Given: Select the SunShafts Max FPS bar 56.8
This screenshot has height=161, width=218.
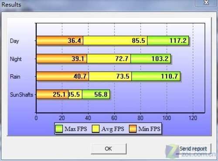Looking at the screenshot, I should click(96, 94).
